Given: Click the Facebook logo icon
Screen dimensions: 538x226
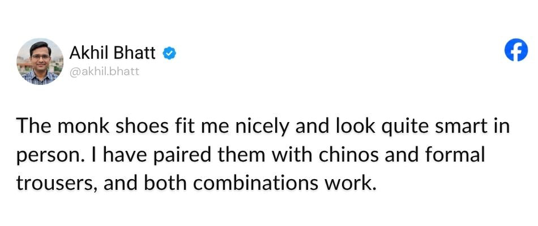Looking at the screenshot, I should pos(516,50).
